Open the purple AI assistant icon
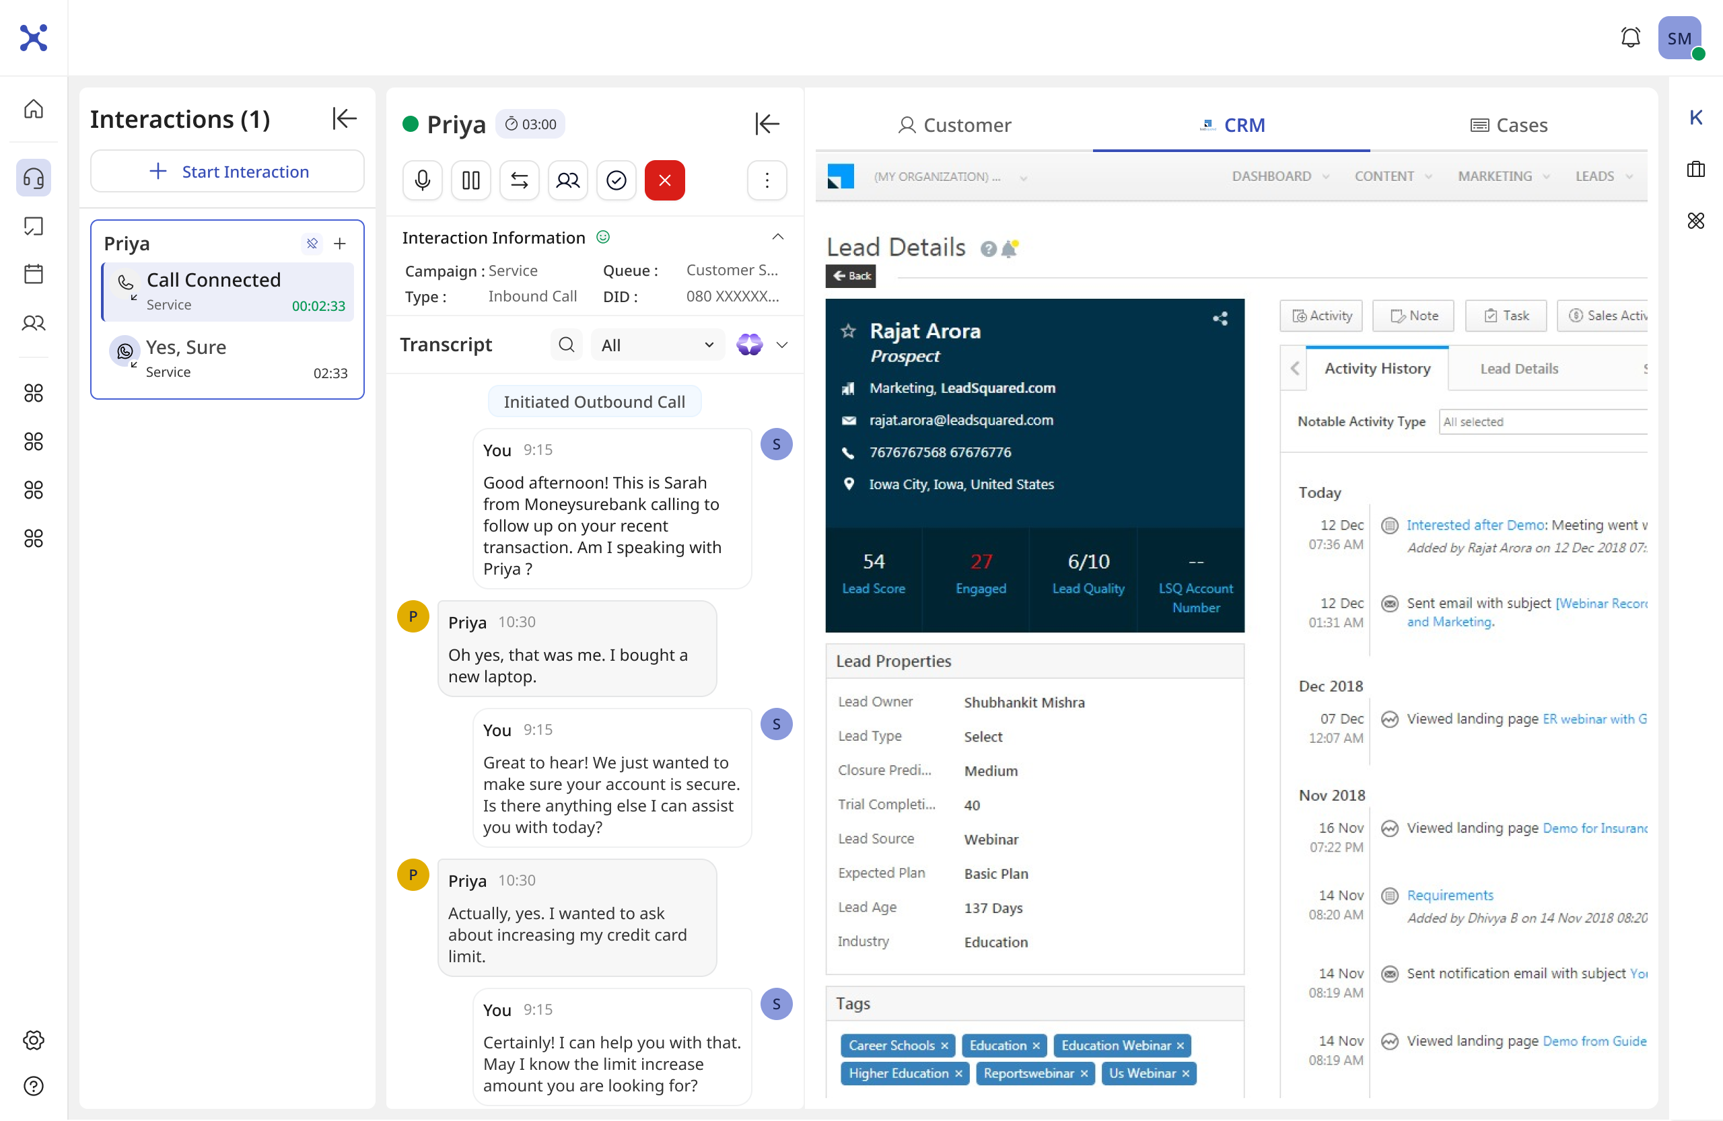This screenshot has width=1723, height=1121. 749,345
